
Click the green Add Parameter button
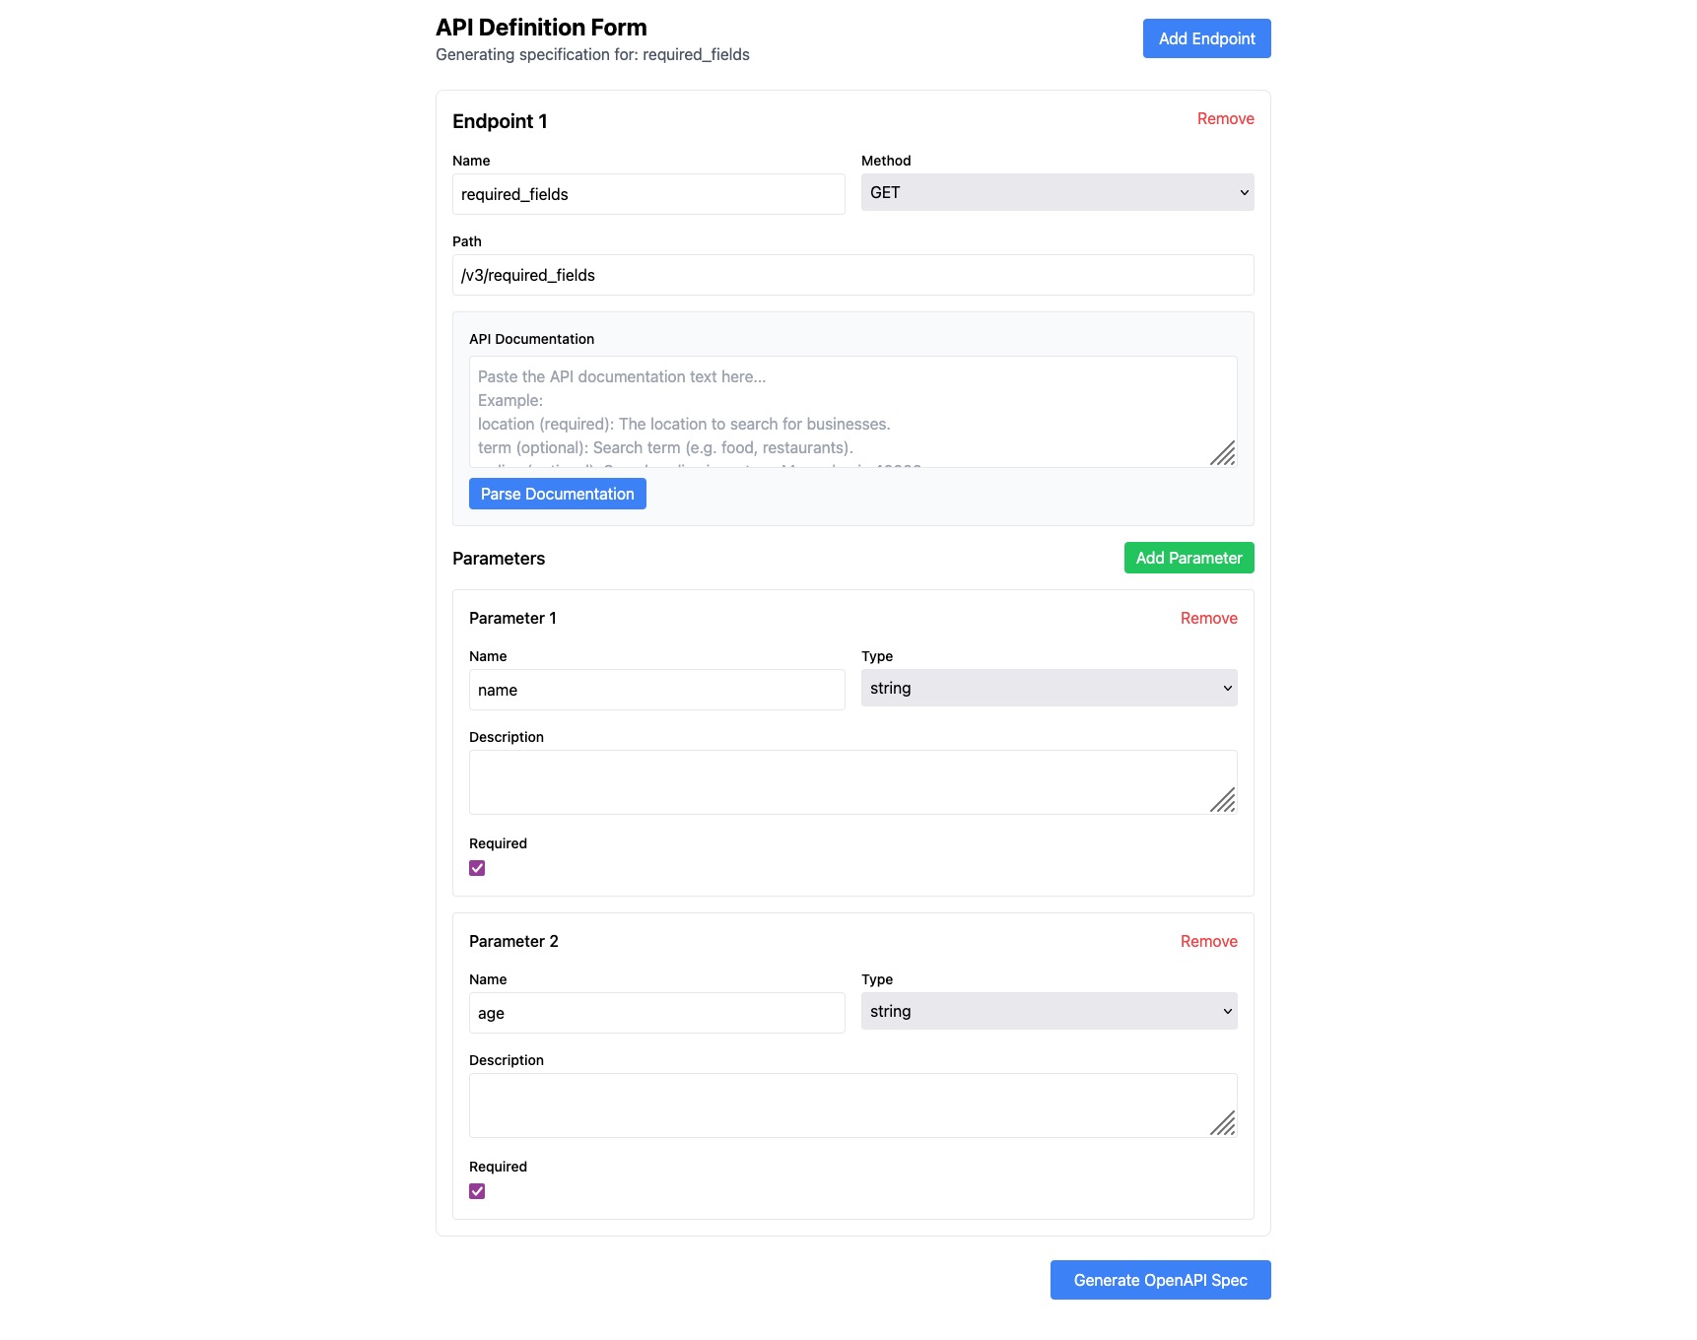point(1188,558)
